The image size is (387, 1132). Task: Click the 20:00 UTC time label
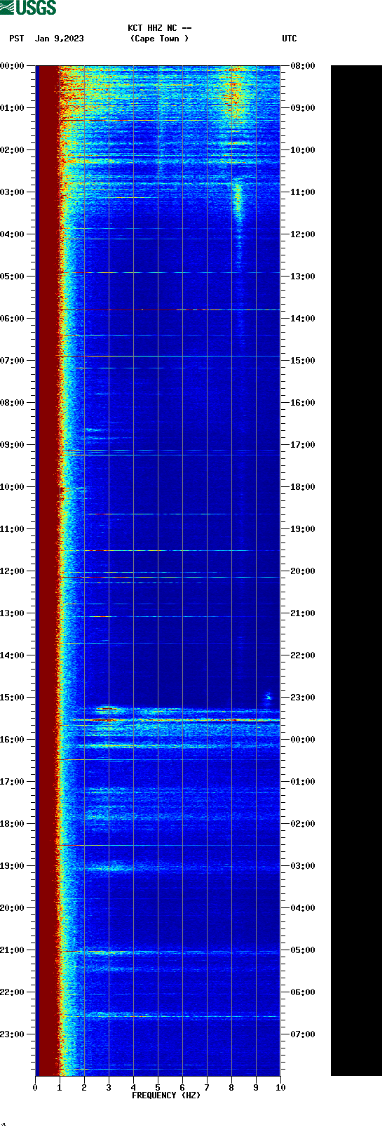(x=303, y=571)
